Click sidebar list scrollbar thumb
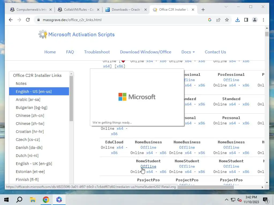The width and height of the screenshot is (274, 205). (x=71, y=99)
